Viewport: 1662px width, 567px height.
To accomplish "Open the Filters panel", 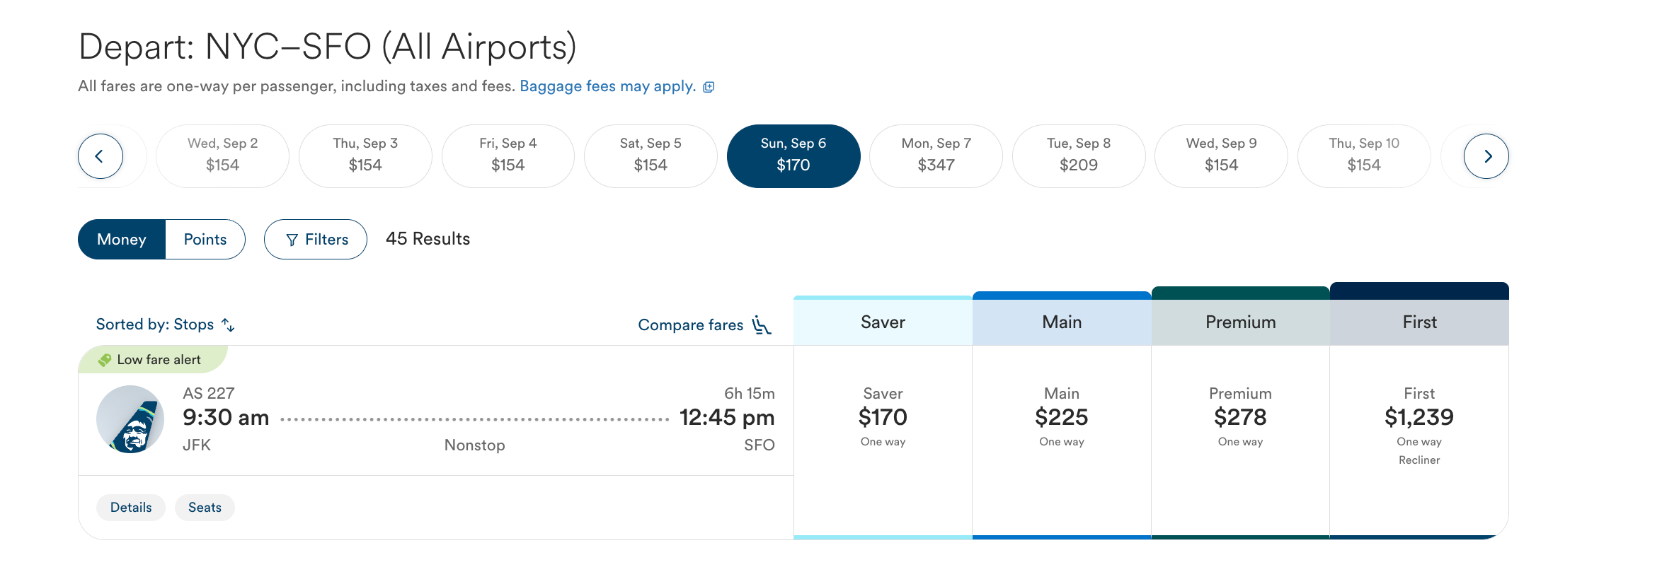I will click(316, 240).
